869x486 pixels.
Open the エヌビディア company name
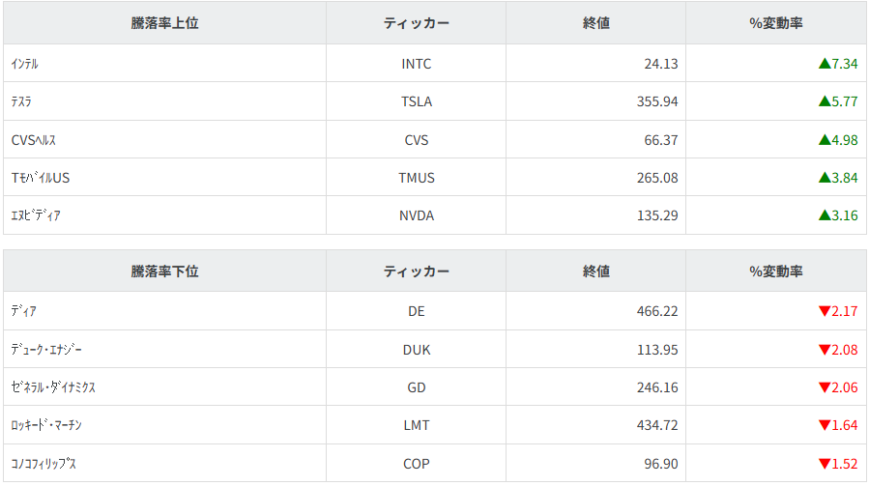(x=36, y=215)
